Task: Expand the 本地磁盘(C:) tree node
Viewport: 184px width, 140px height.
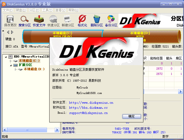Action: click(11, 61)
